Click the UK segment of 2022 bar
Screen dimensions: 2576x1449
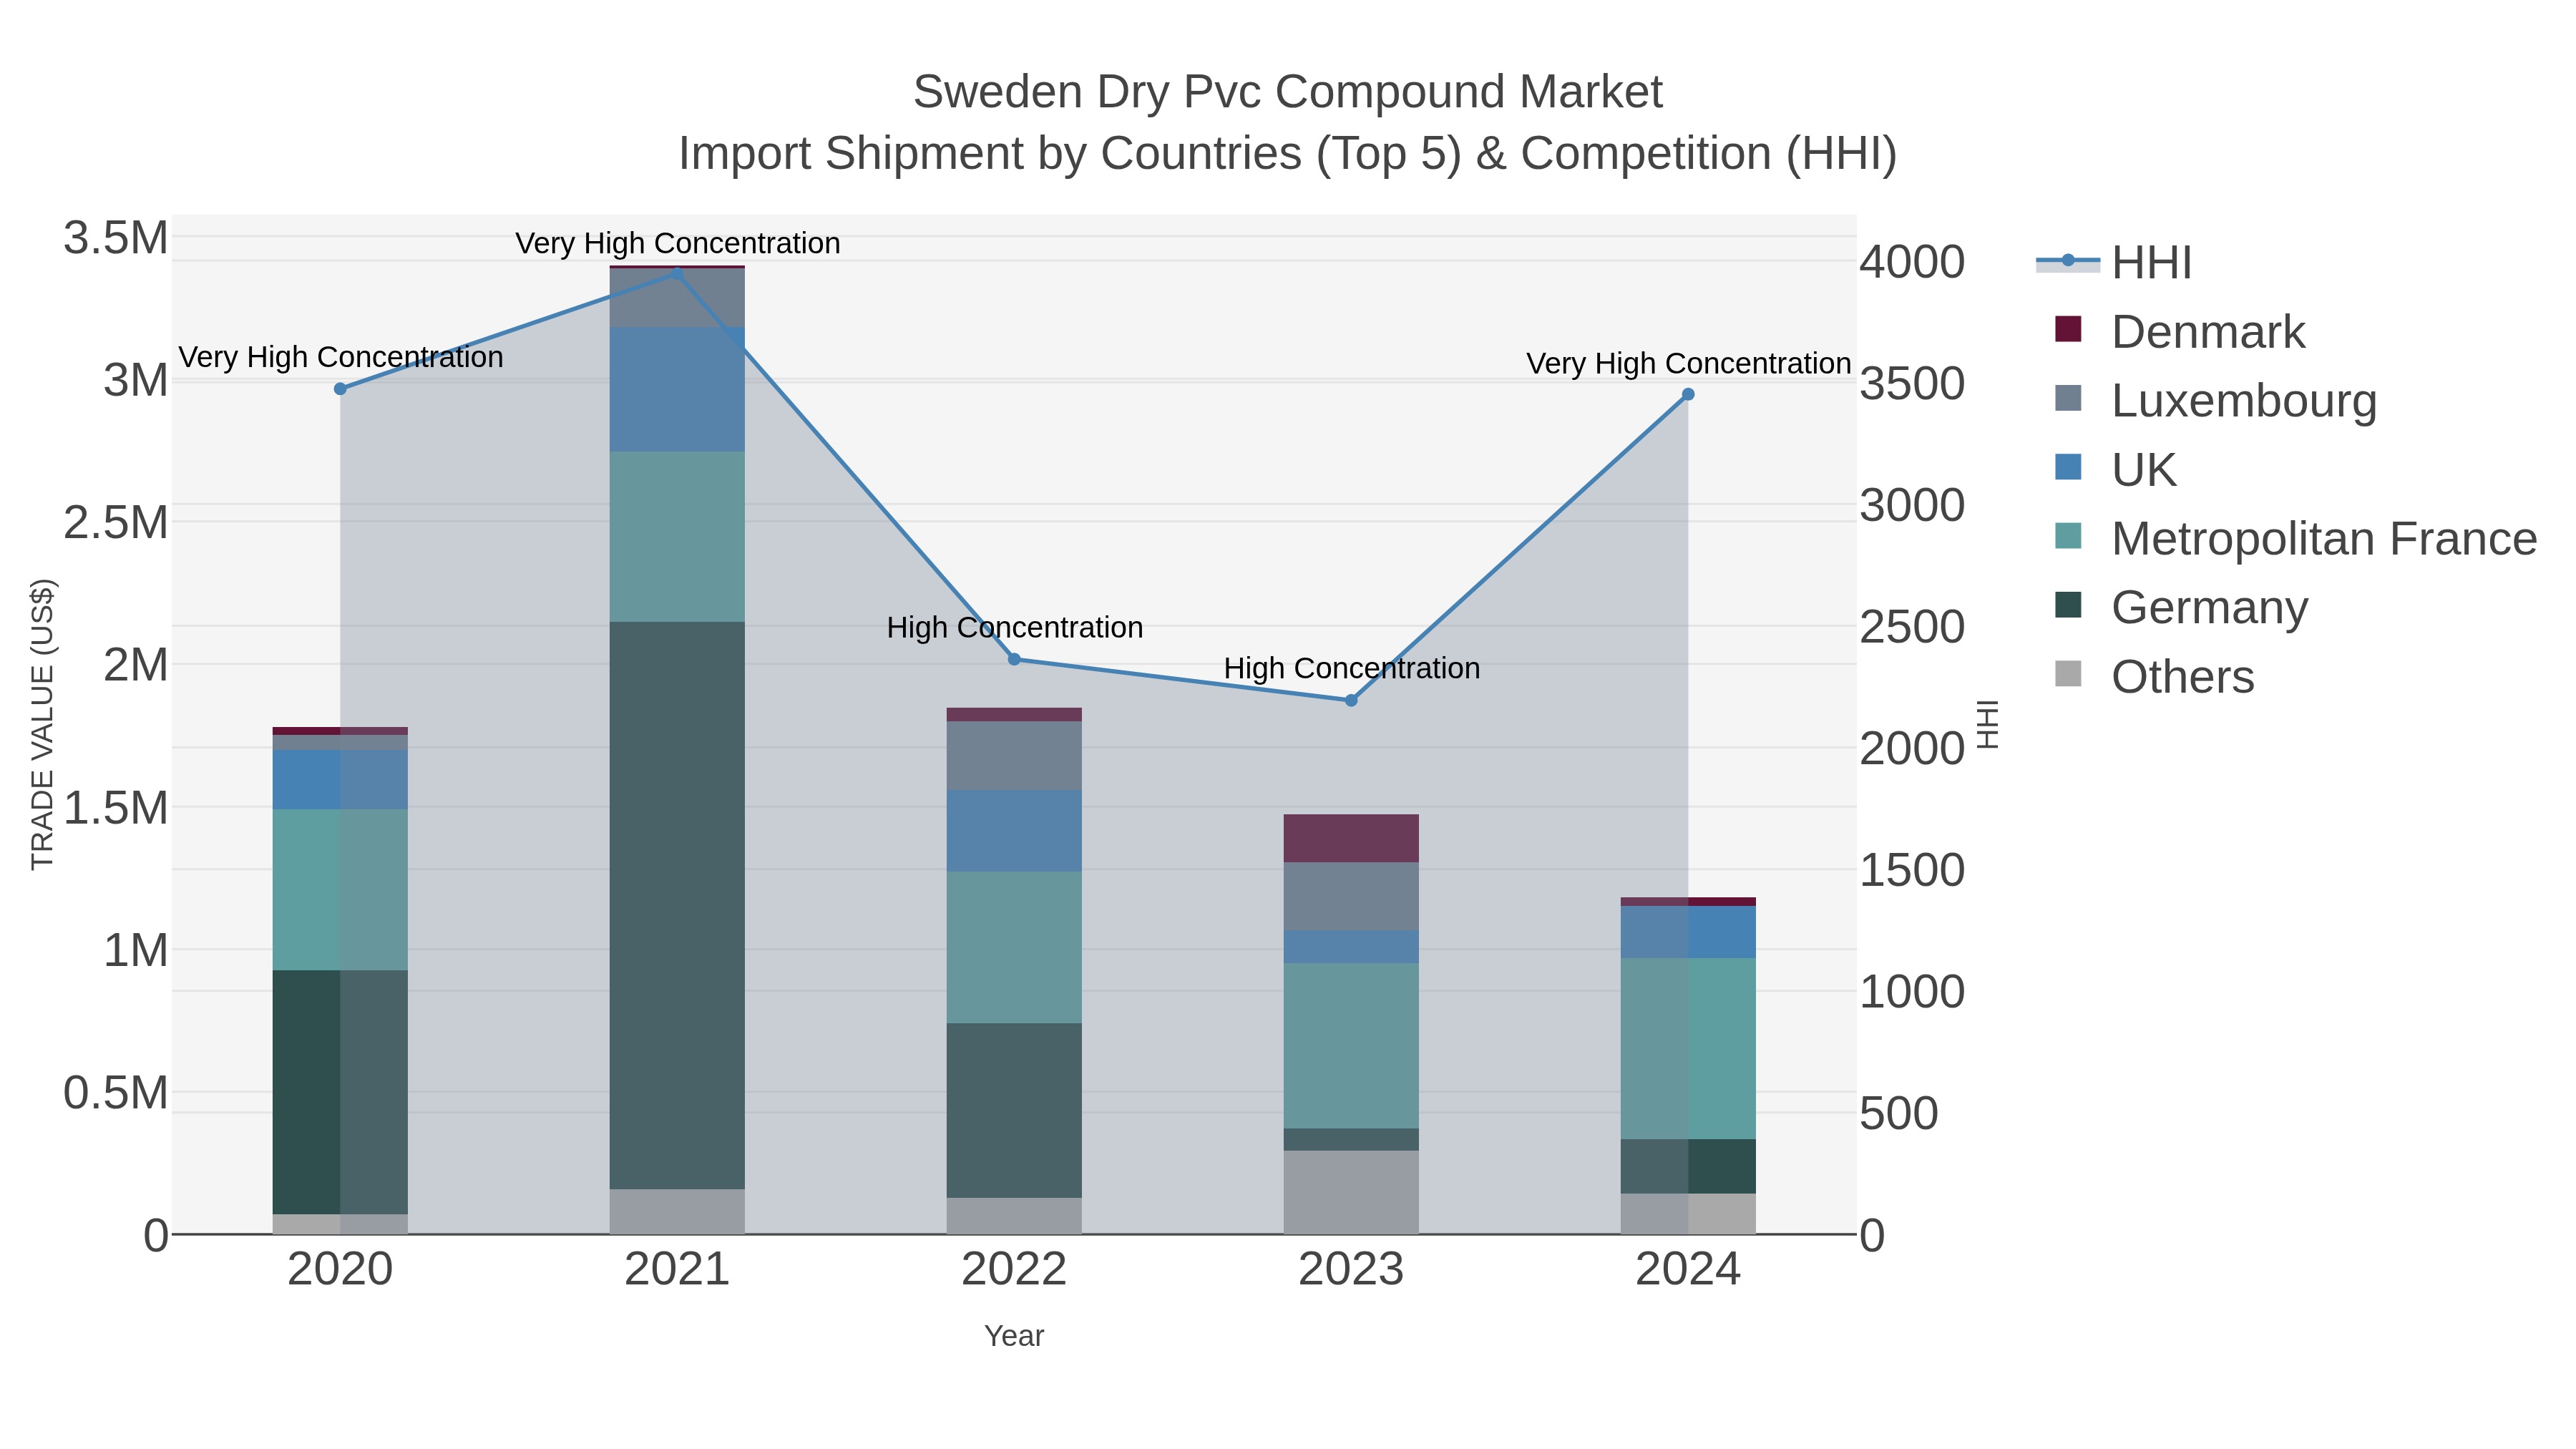tap(1014, 831)
